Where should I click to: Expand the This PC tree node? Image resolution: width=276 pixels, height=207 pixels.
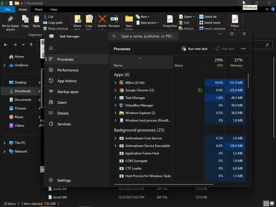(x=4, y=143)
